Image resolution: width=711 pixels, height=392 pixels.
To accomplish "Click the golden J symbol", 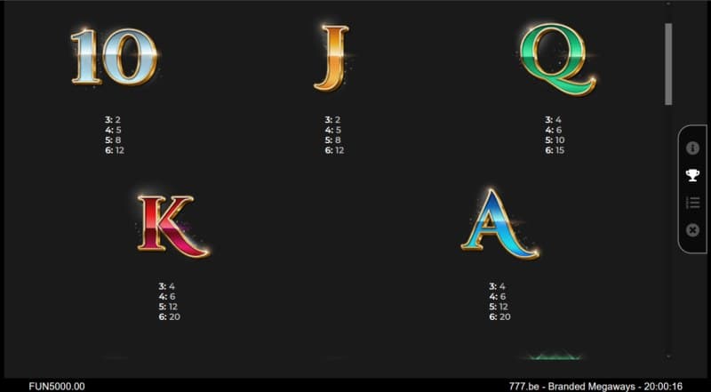I will 332,57.
